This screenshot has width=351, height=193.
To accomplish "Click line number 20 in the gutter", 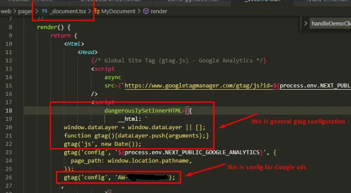I will (x=9, y=127).
